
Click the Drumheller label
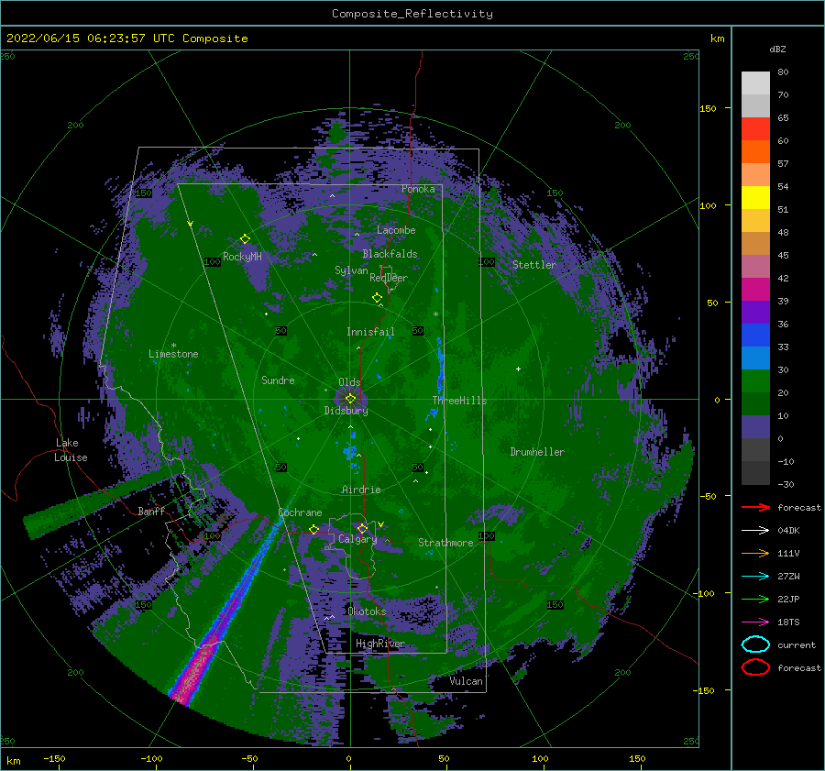(x=537, y=452)
